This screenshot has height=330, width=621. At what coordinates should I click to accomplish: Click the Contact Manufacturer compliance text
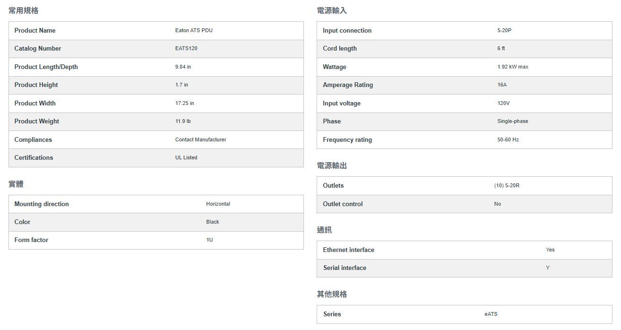click(200, 139)
